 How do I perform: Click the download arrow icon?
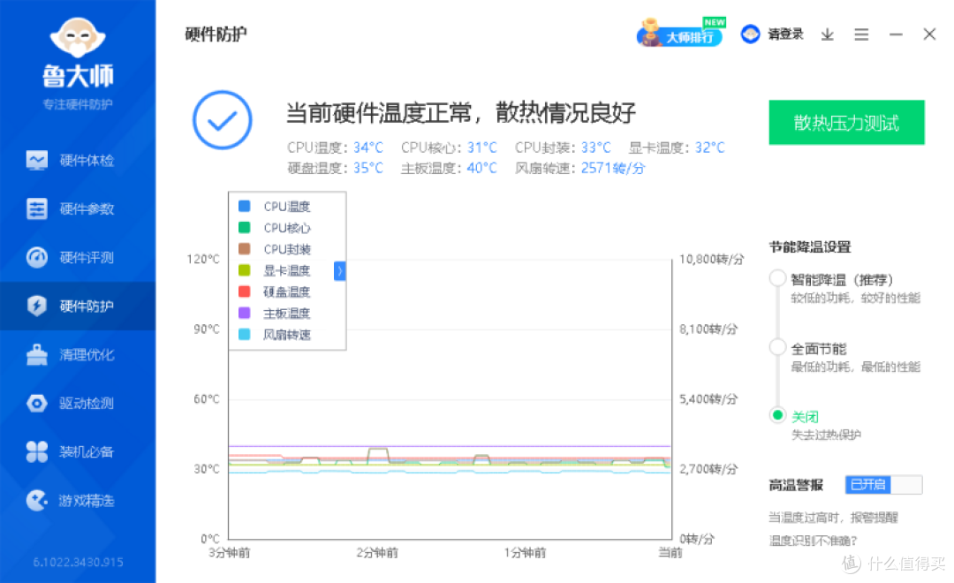point(827,34)
